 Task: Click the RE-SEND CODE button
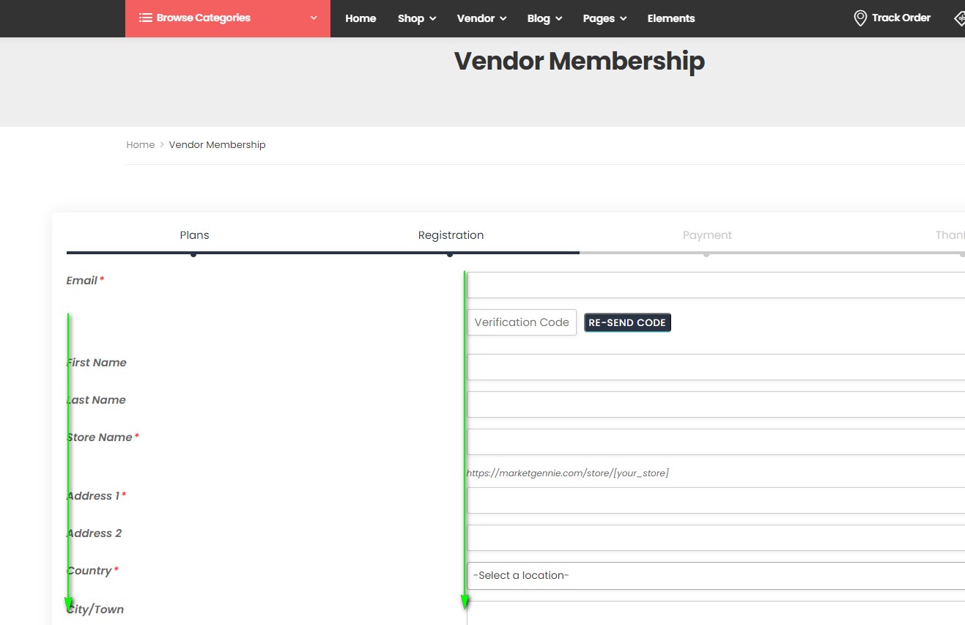click(627, 322)
